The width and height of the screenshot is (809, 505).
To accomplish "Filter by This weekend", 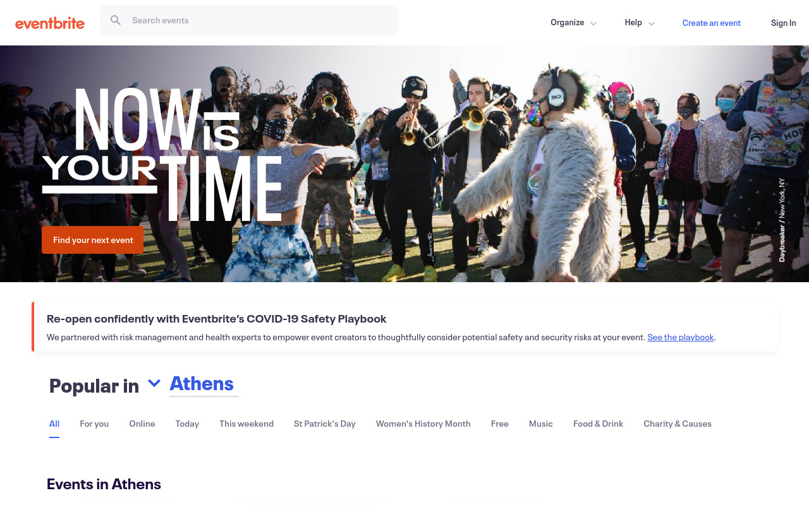I will point(246,424).
